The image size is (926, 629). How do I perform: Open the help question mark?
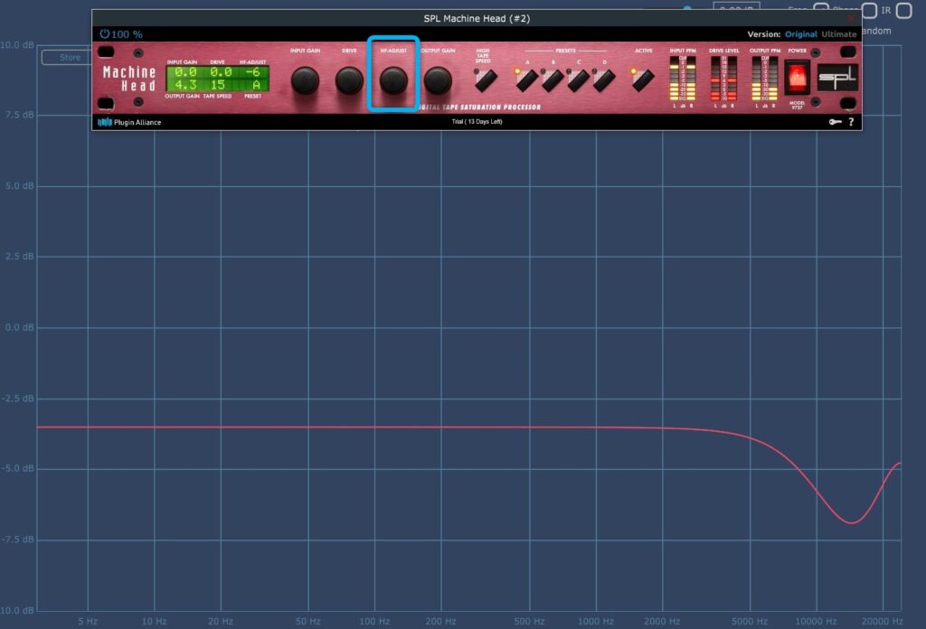[x=850, y=122]
